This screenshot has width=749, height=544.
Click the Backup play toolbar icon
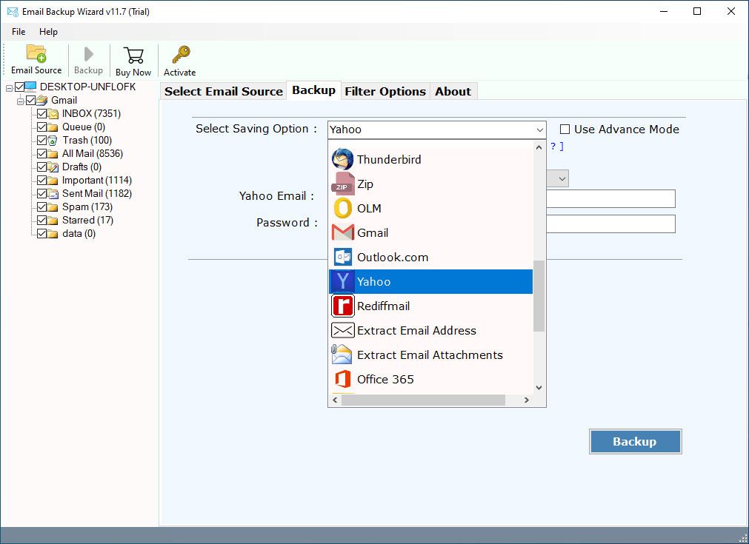88,54
